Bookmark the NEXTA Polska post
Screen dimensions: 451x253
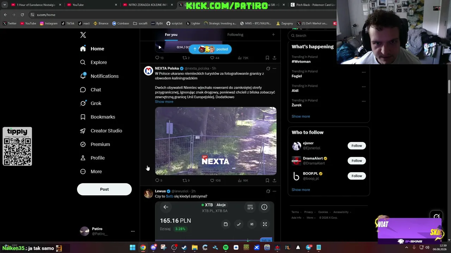(267, 180)
